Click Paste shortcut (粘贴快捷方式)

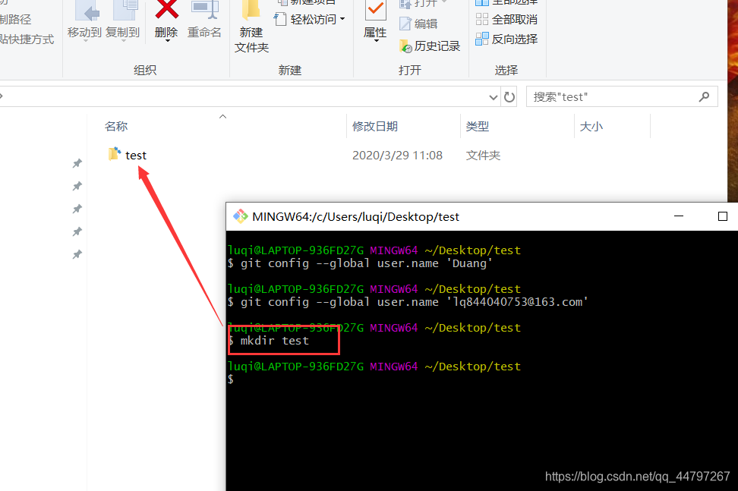pos(27,39)
